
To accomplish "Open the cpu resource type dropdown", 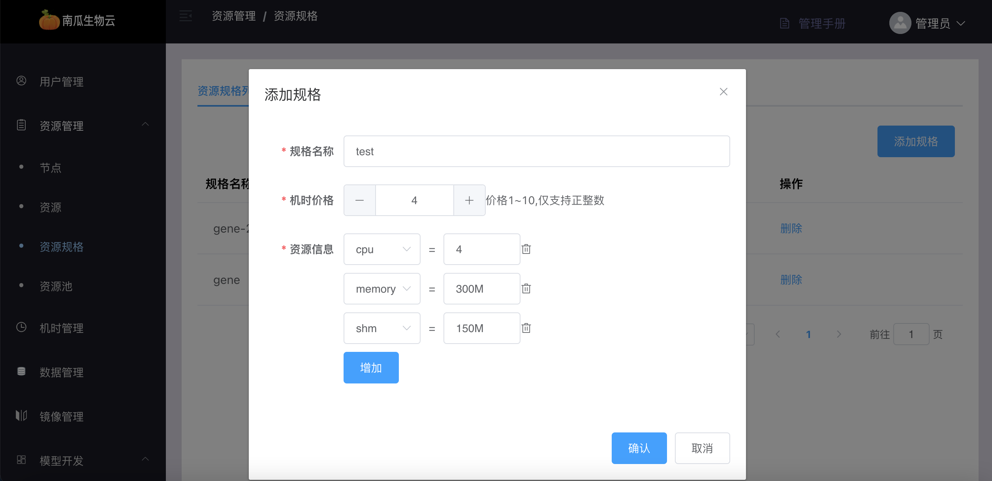I will [382, 249].
